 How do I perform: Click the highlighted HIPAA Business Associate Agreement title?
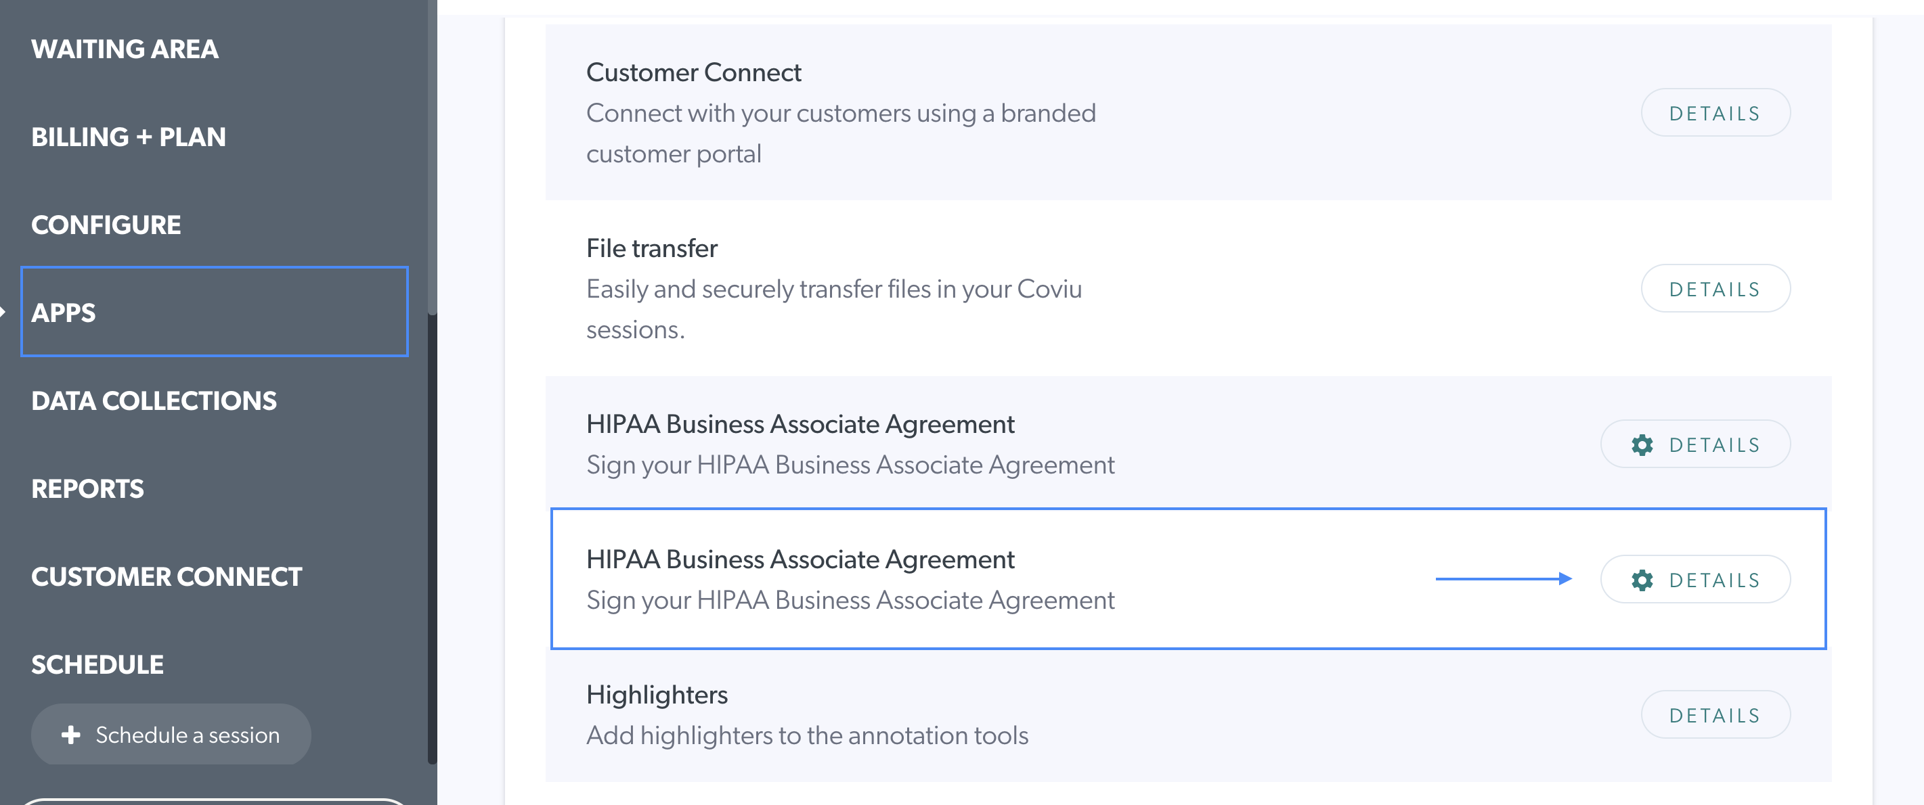pyautogui.click(x=800, y=559)
